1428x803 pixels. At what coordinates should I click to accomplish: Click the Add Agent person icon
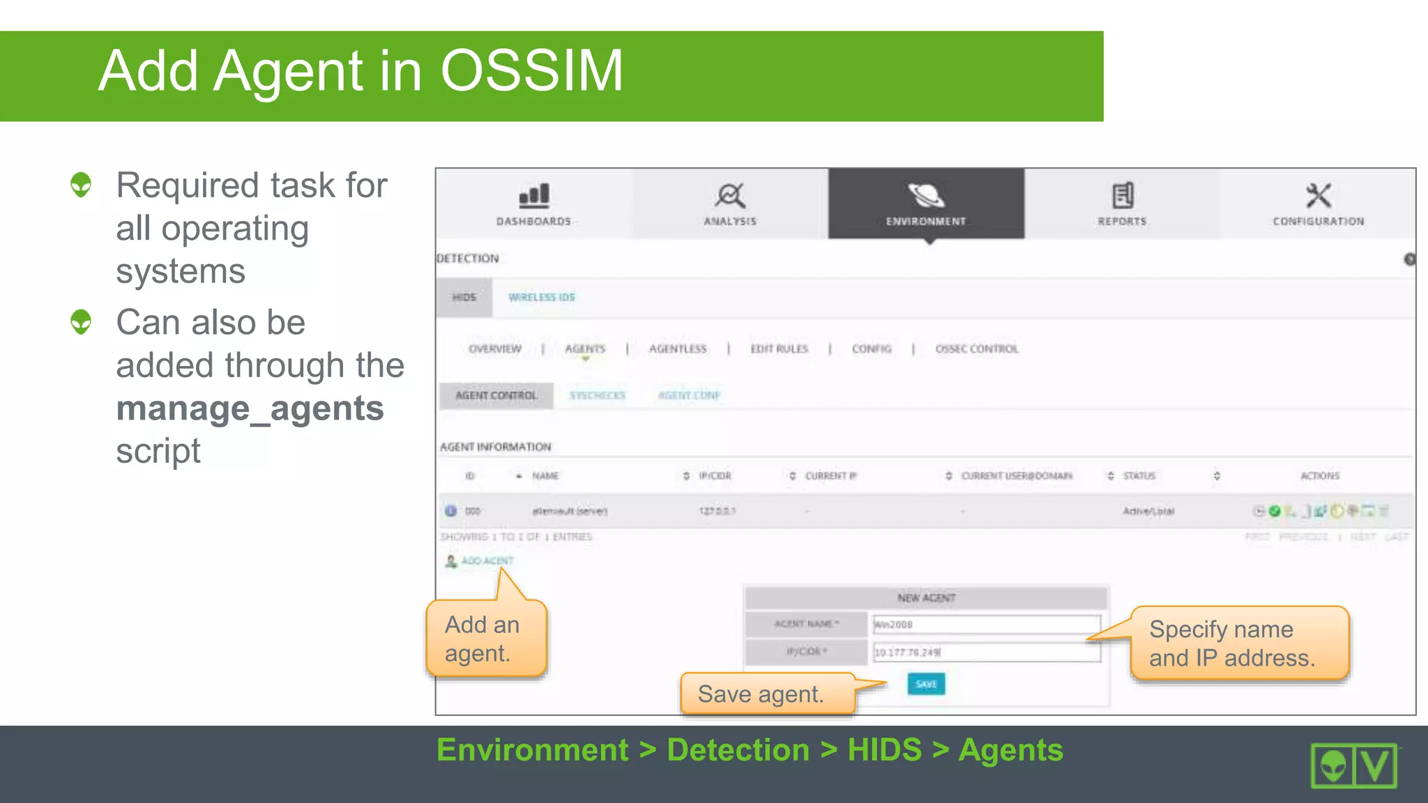click(451, 561)
